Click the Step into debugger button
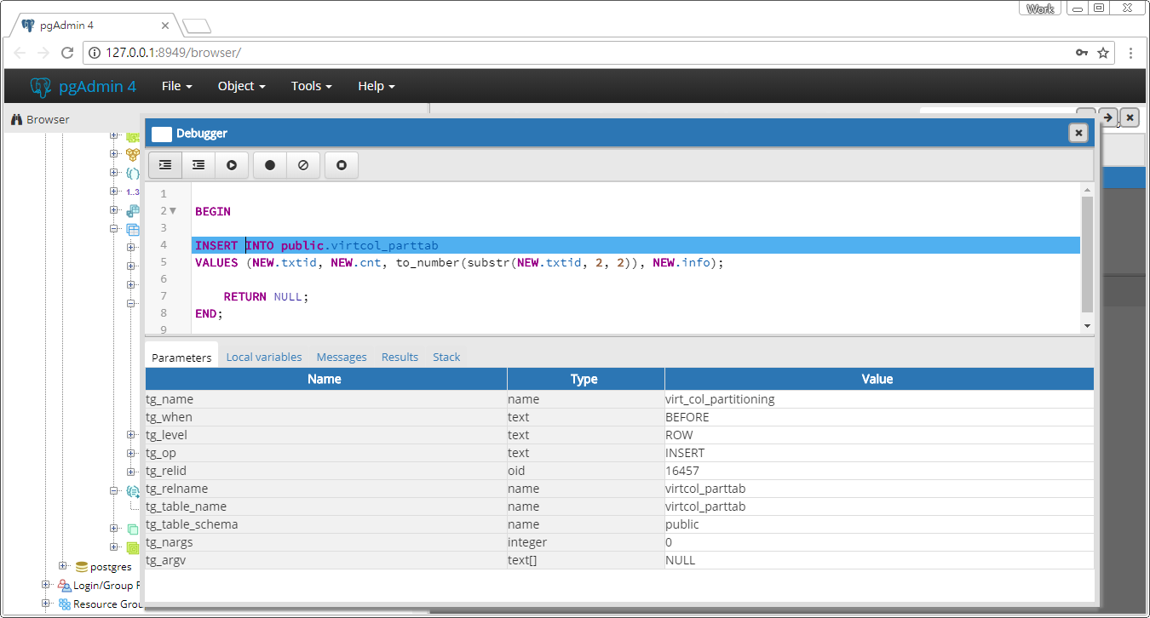1150x618 pixels. pos(165,165)
